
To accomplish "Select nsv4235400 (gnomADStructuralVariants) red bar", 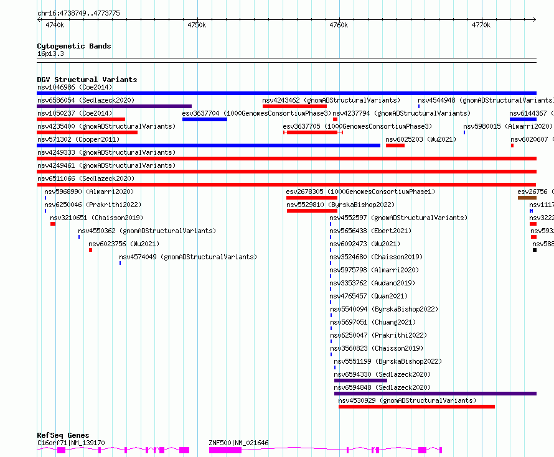I will click(x=87, y=132).
